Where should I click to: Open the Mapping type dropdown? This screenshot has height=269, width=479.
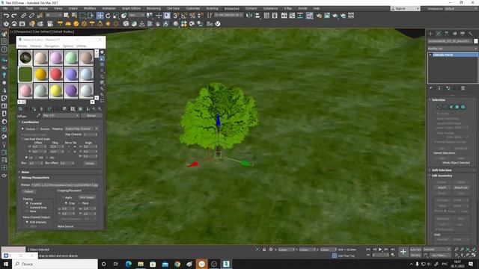(82, 129)
